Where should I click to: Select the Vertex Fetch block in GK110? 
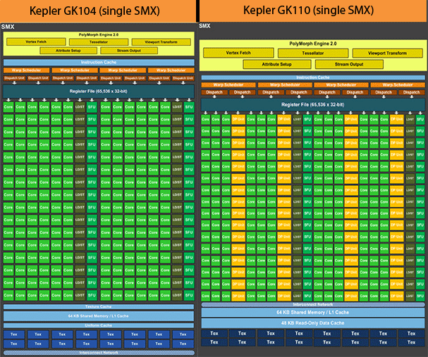tap(238, 53)
